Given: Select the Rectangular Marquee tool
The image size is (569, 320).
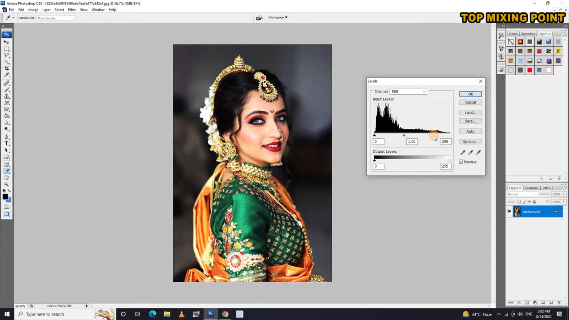Looking at the screenshot, I should click(x=7, y=48).
